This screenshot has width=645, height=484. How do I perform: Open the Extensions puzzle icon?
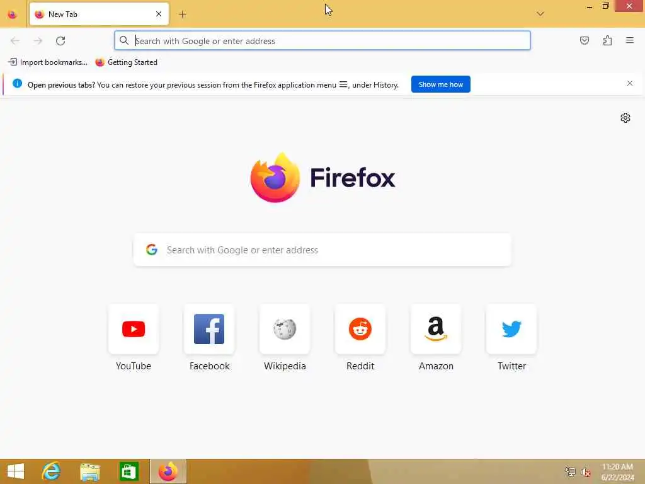(608, 40)
